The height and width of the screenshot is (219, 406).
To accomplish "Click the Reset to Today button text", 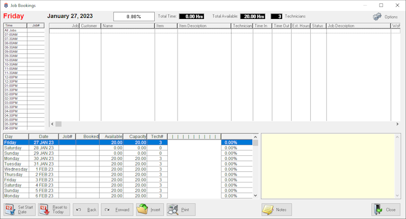I will pos(60,209).
